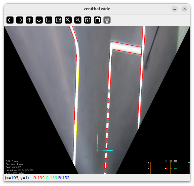
Task: Open the display properties brush icon
Action: point(107,20)
